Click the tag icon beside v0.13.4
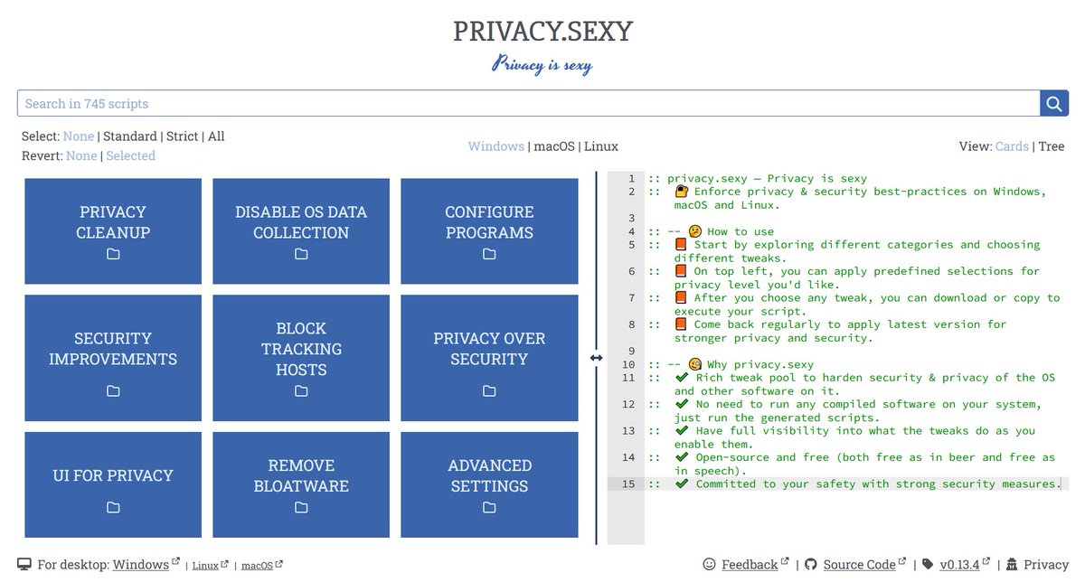This screenshot has height=582, width=1085. (x=927, y=564)
